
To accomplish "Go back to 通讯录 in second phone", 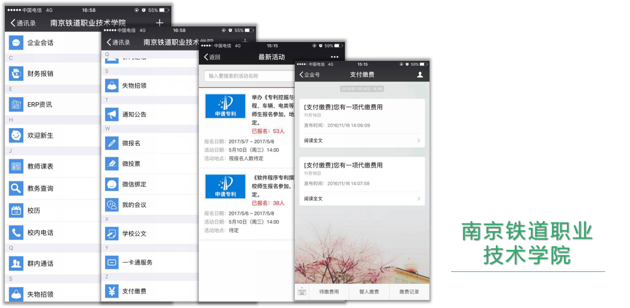I will click(x=118, y=43).
